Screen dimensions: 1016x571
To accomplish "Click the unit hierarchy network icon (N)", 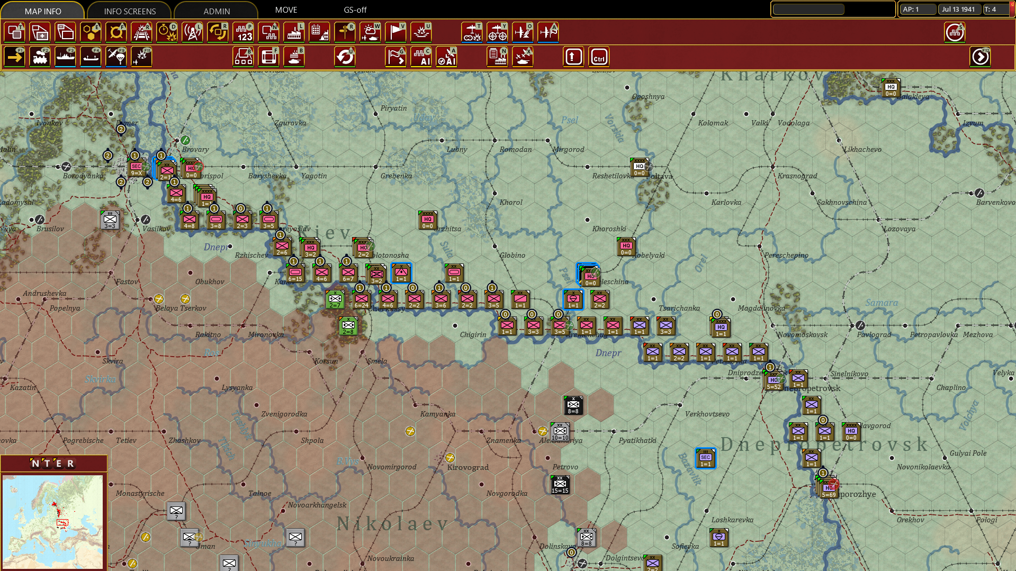I will [269, 32].
